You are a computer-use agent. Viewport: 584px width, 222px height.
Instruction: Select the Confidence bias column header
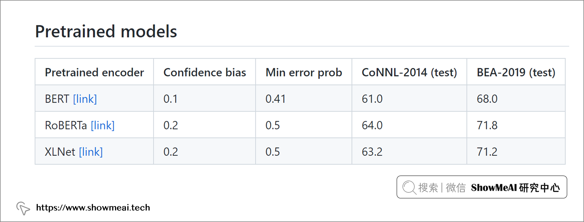[205, 73]
